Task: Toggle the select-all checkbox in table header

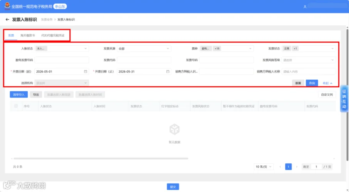Action: [x=16, y=106]
